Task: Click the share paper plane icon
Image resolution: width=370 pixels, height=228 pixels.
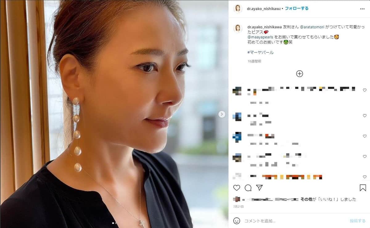Action: click(260, 188)
